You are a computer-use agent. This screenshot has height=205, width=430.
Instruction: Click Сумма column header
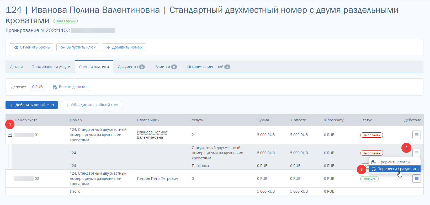(263, 120)
